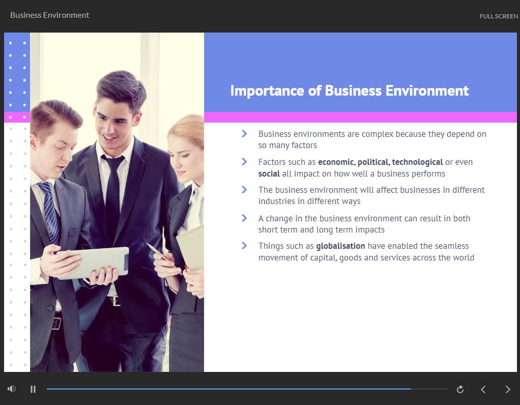The height and width of the screenshot is (405, 520).
Task: Mute the slide audio with the speaker icon
Action: pyautogui.click(x=12, y=389)
